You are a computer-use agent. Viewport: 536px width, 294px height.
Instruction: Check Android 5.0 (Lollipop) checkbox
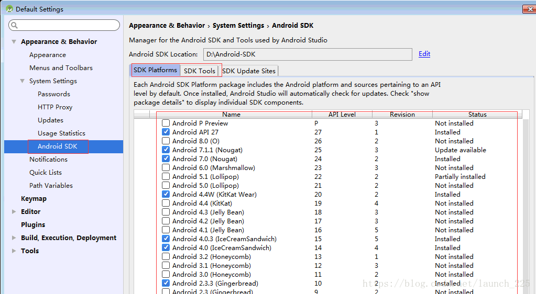[x=166, y=185]
